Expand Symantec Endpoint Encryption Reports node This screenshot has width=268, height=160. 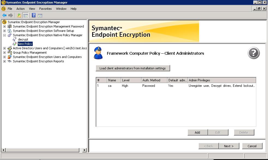click(4, 61)
